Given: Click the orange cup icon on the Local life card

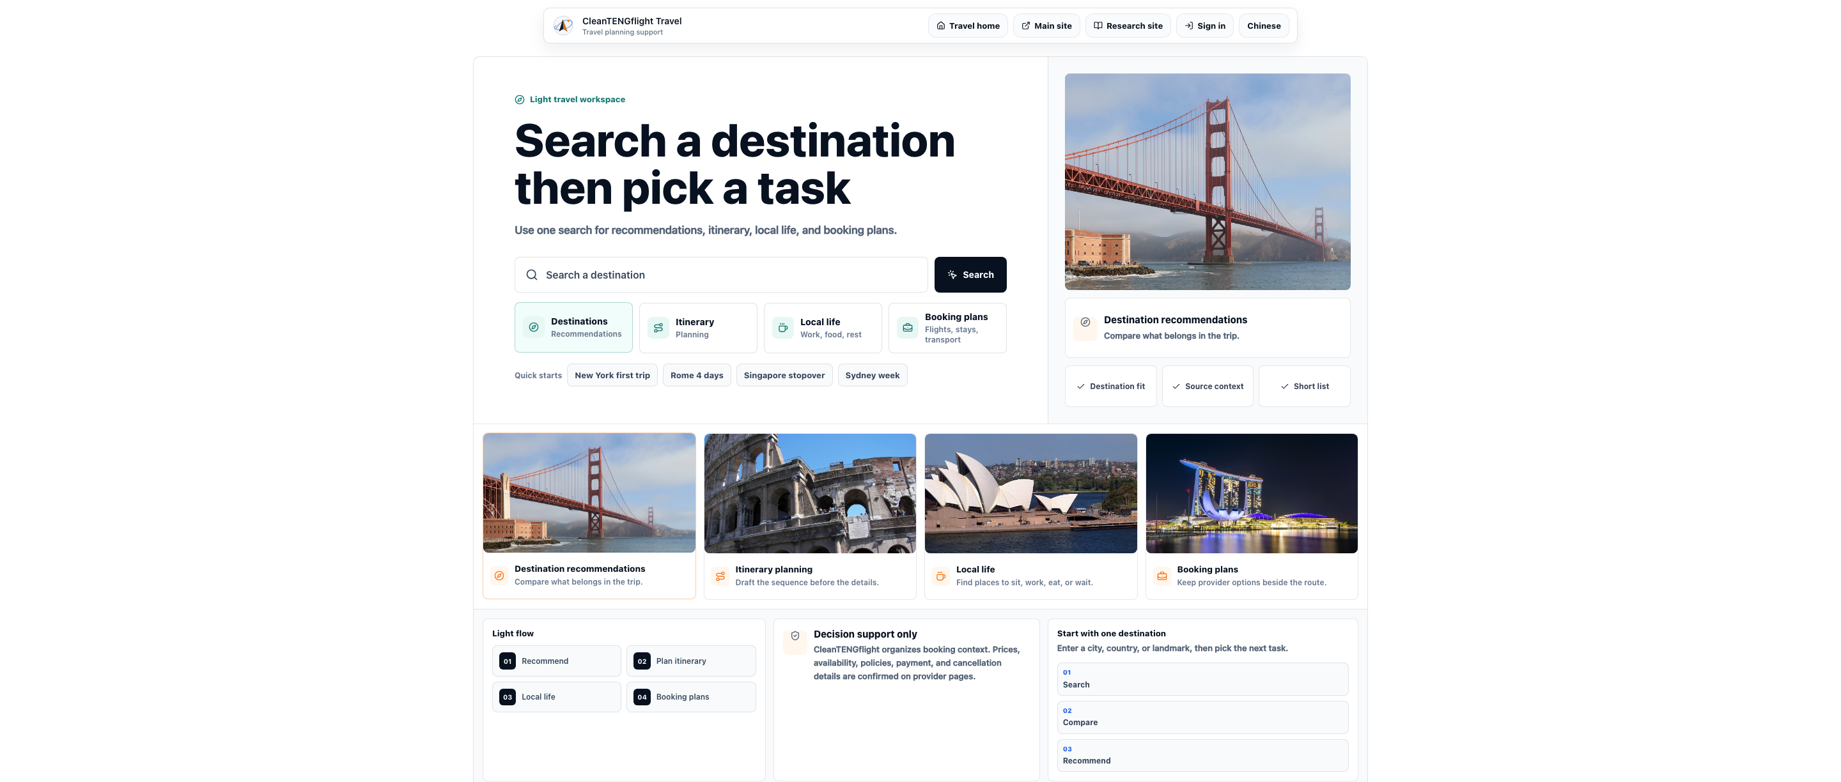Looking at the screenshot, I should [941, 576].
